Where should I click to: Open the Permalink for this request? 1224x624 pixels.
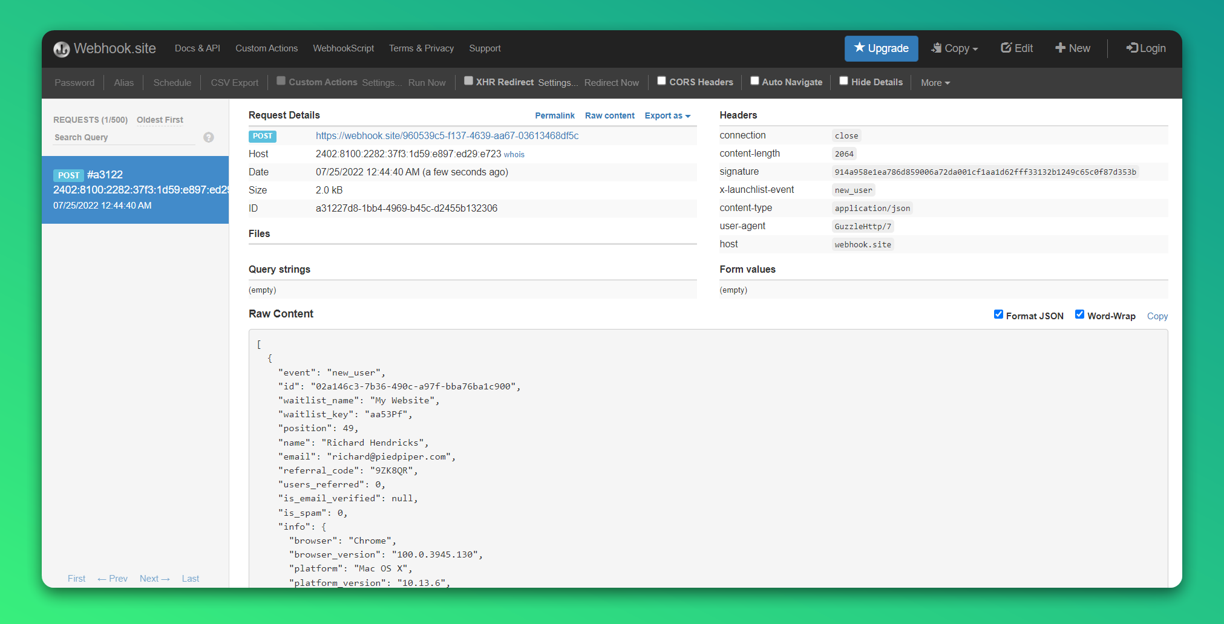(x=555, y=115)
